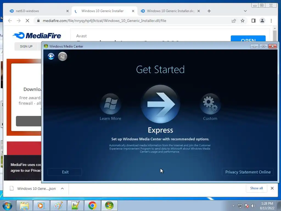Open Paint from taskbar
281x211 pixels.
pyautogui.click(x=58, y=206)
